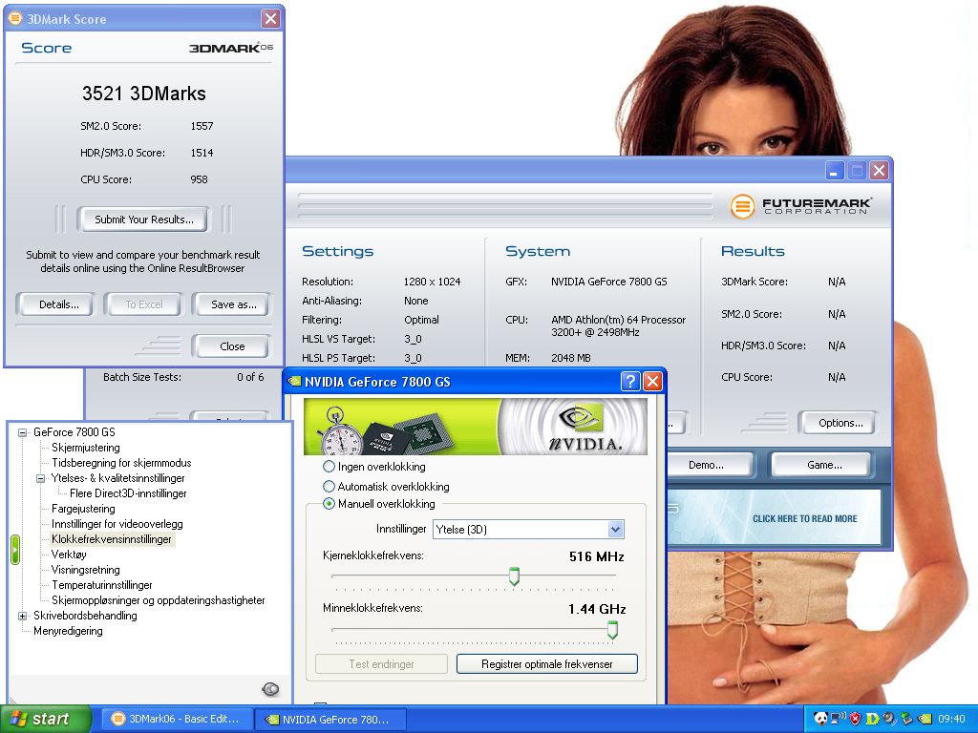The height and width of the screenshot is (733, 978).
Task: Select Verktøy tree item
Action: click(69, 555)
